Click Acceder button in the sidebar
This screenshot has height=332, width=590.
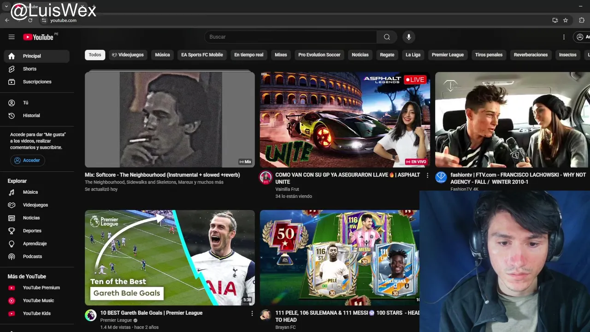tap(27, 160)
